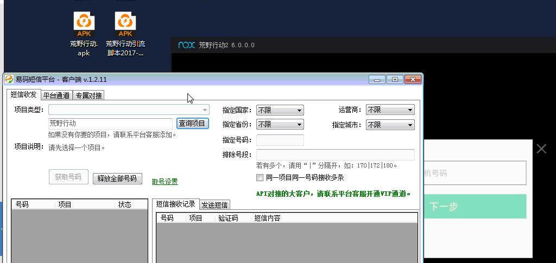Click the green API对接的大客户 VIP notice text
This screenshot has height=263, width=556.
pos(333,194)
